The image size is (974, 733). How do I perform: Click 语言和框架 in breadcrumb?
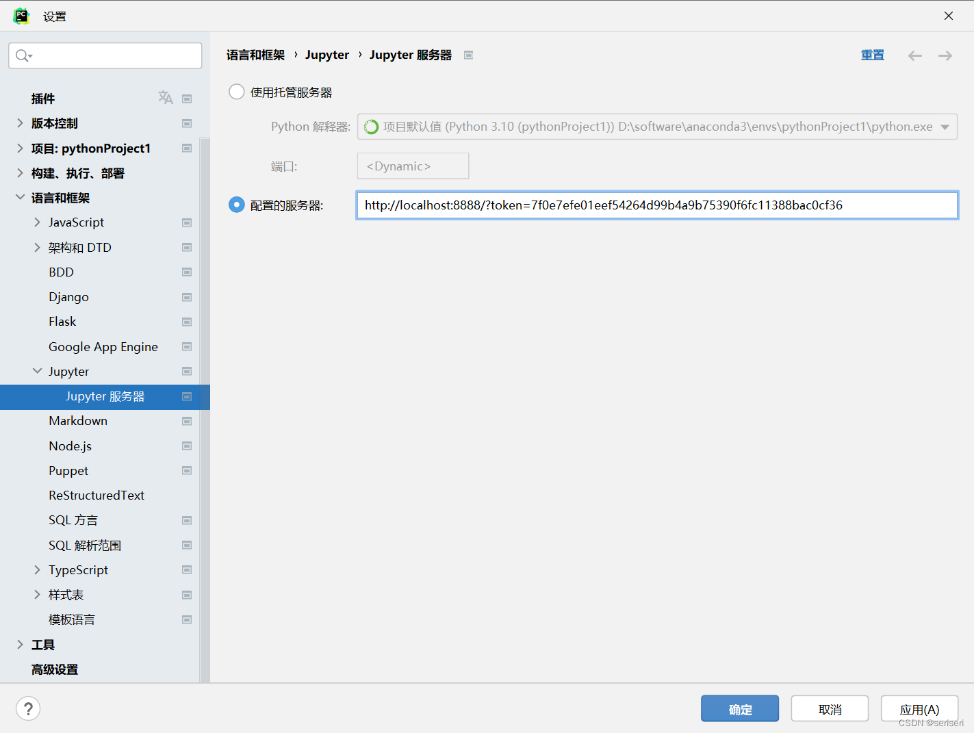point(255,55)
